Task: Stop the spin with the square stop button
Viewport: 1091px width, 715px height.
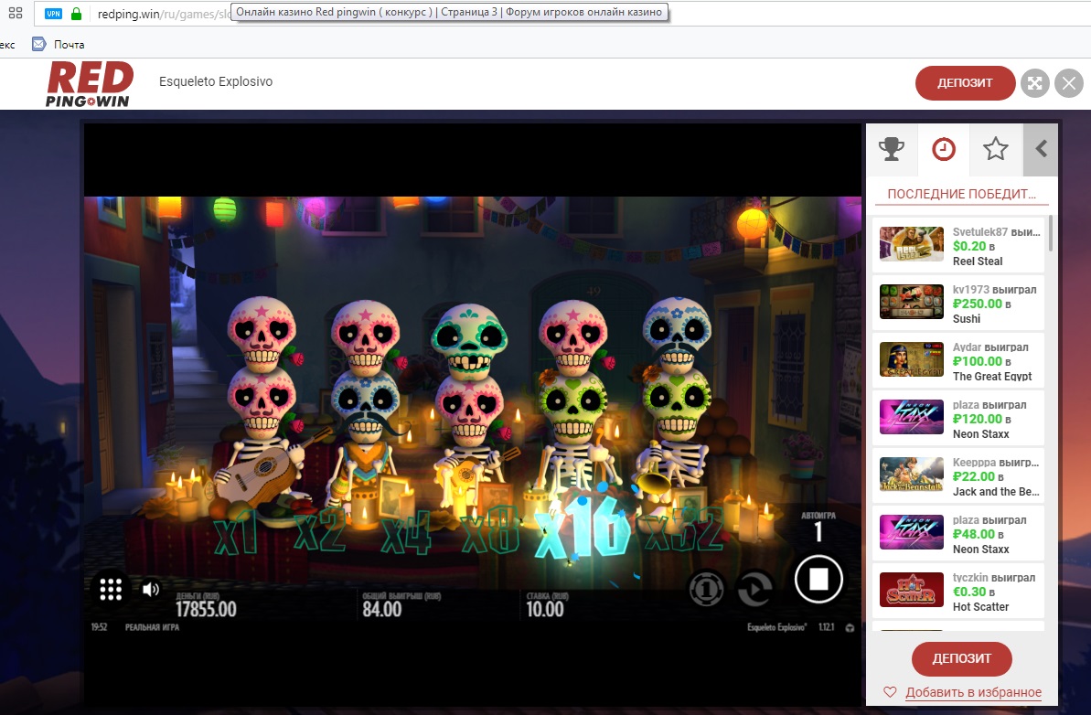Action: tap(818, 579)
